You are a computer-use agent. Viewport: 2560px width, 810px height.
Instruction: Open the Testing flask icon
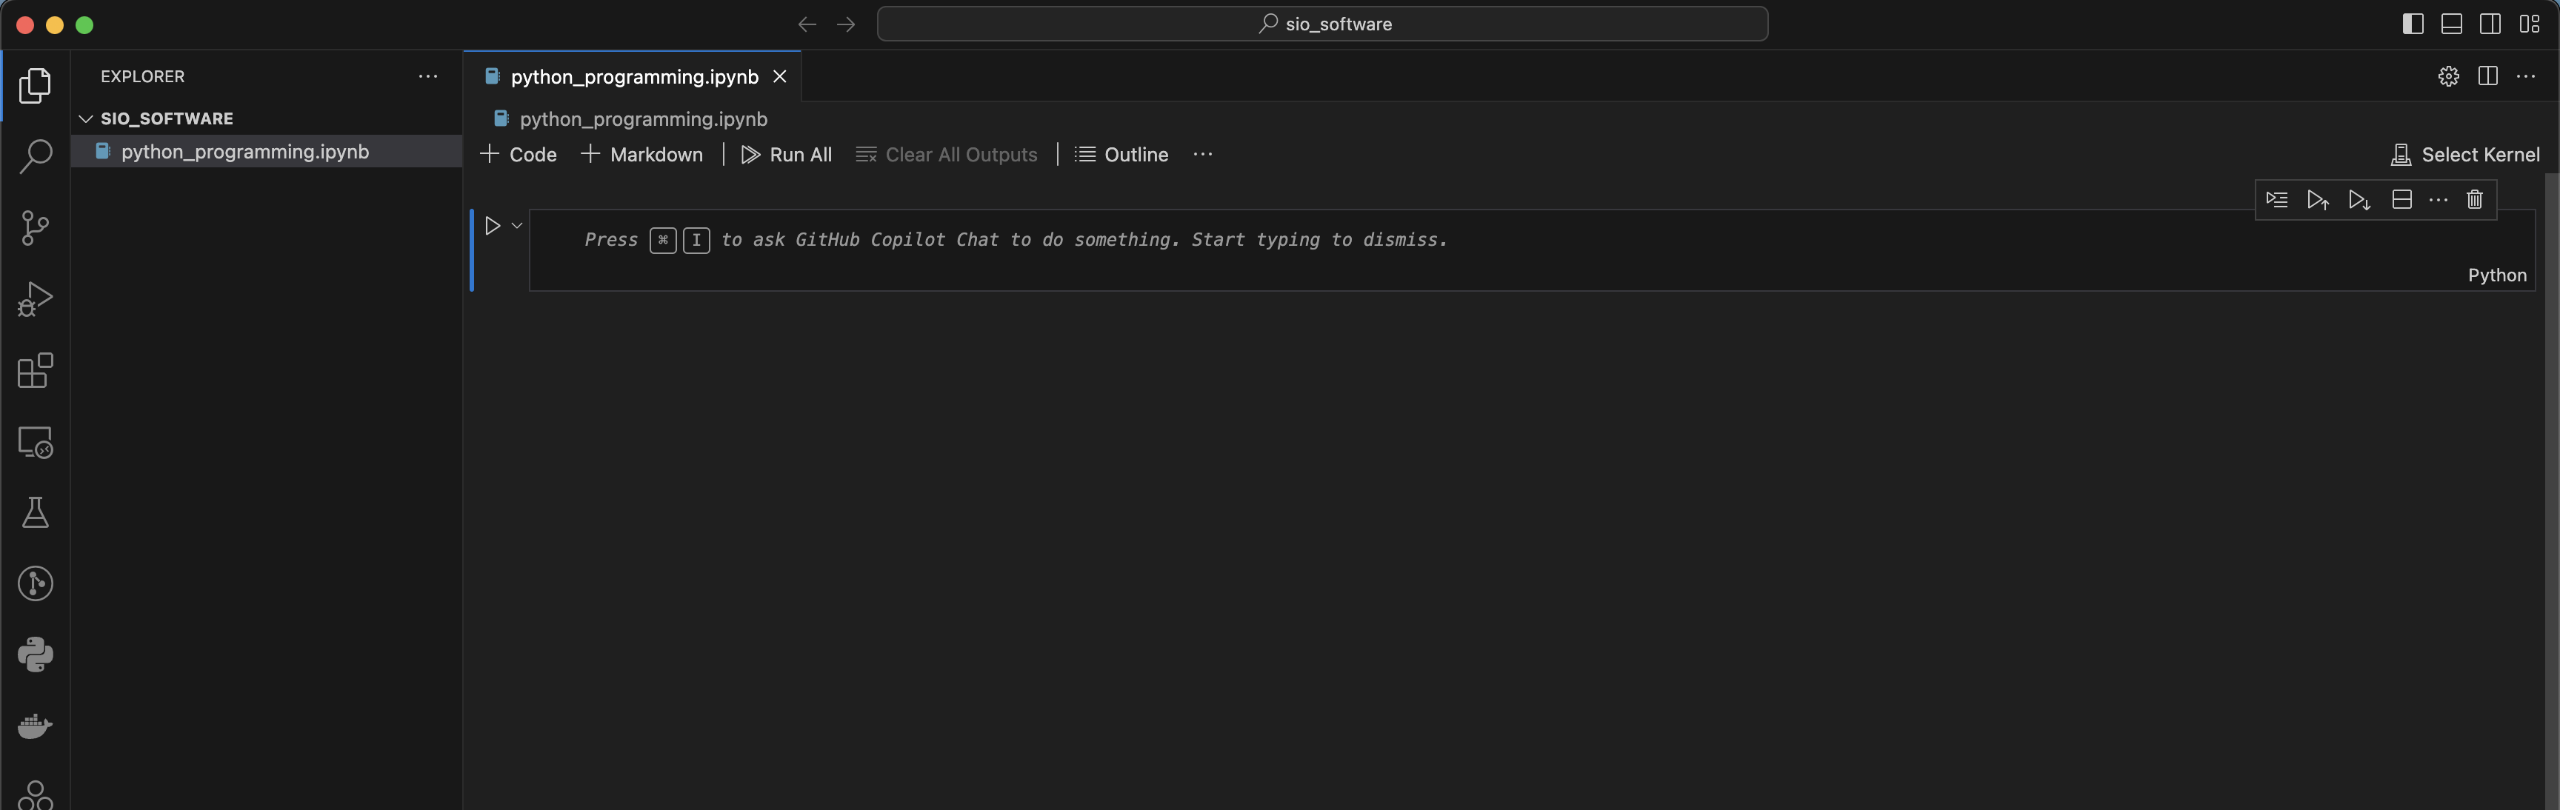click(35, 513)
